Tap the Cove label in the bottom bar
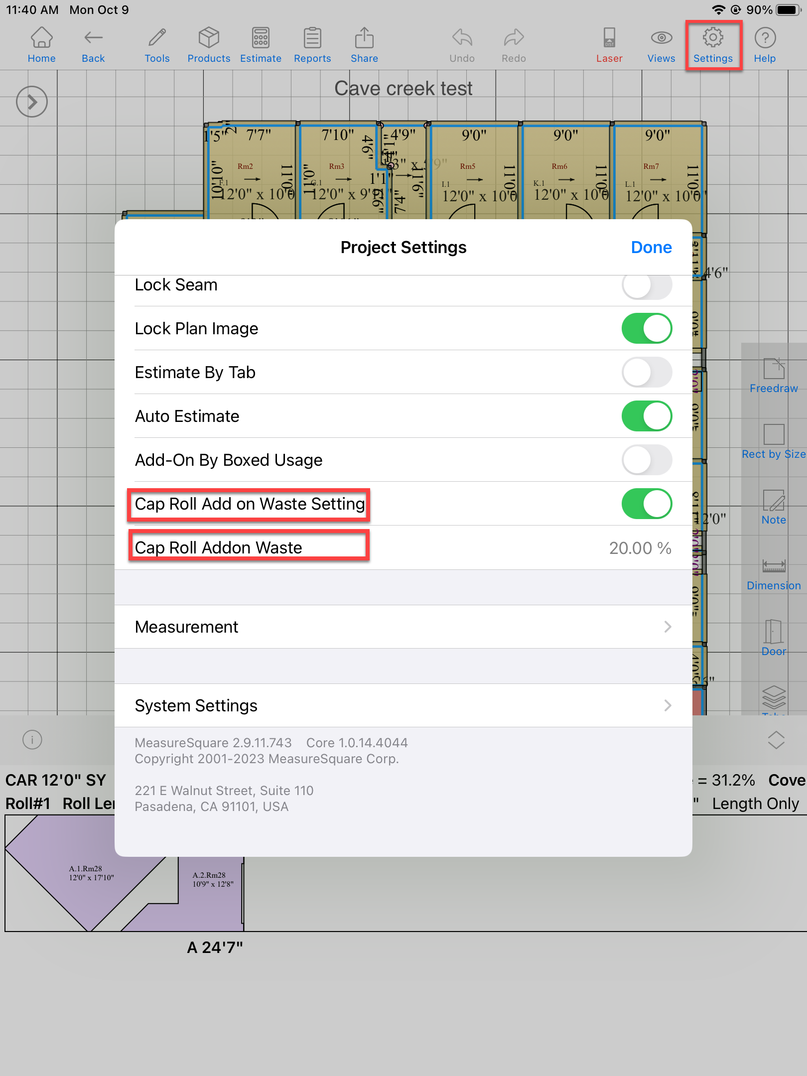This screenshot has width=807, height=1076. point(787,780)
